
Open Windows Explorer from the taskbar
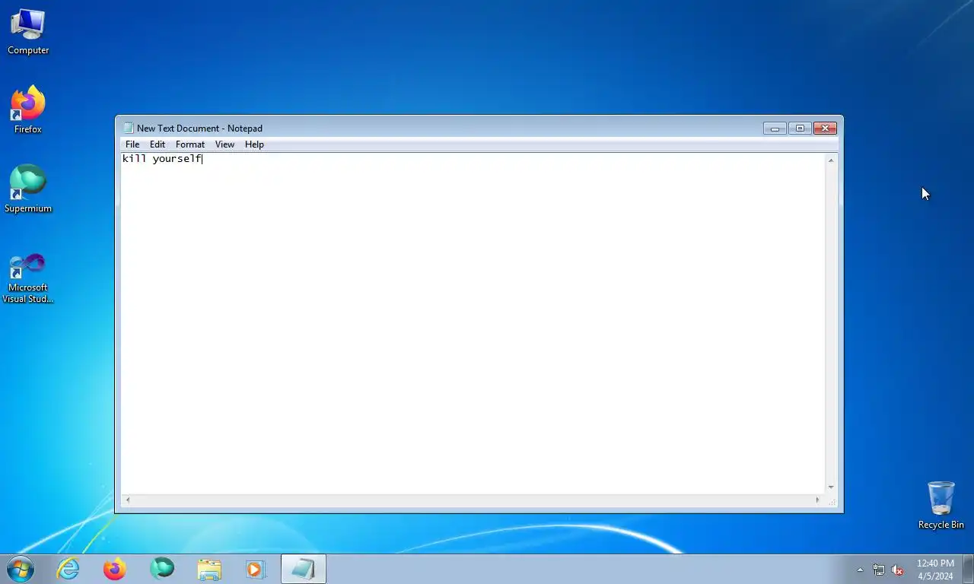[x=209, y=569]
